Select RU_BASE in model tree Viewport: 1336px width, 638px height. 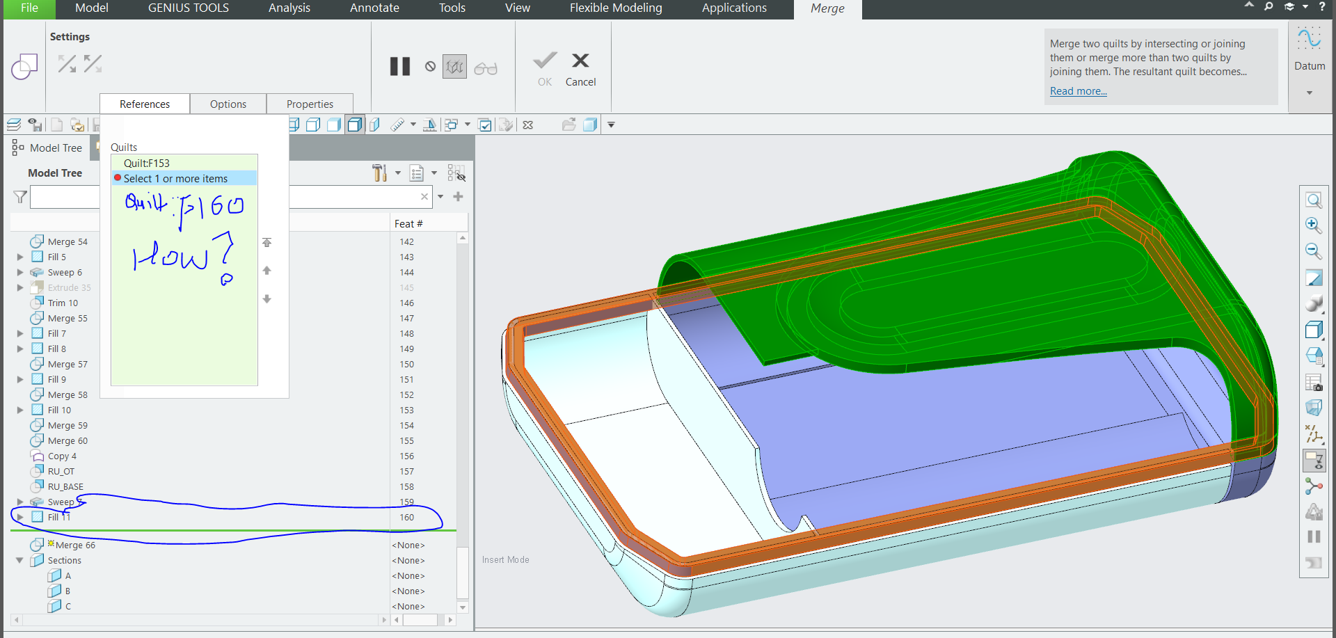[x=65, y=486]
